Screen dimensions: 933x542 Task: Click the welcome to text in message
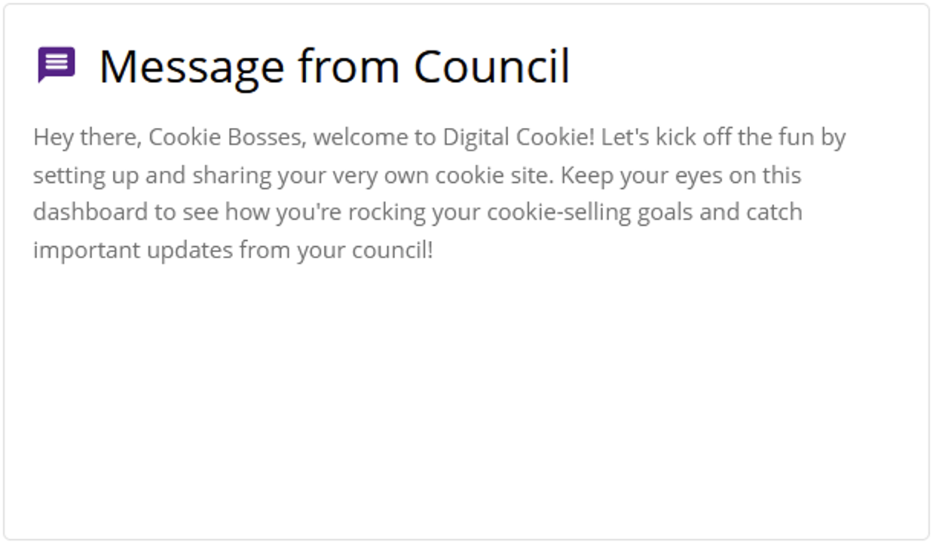375,138
